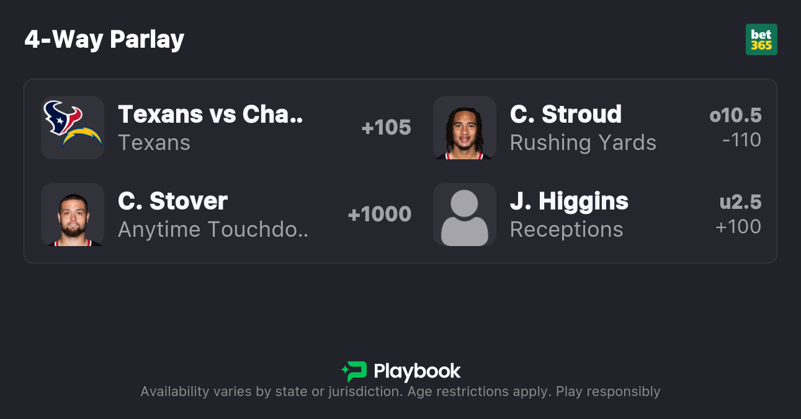Click C. Stroud's player headshot
The width and height of the screenshot is (801, 419).
[x=465, y=128]
